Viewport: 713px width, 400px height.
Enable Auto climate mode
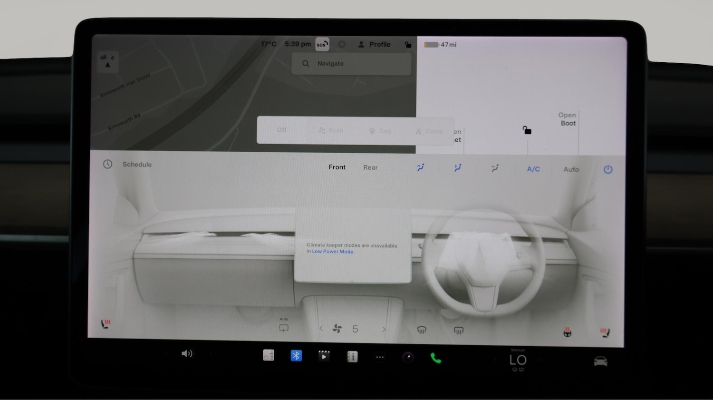click(x=571, y=169)
